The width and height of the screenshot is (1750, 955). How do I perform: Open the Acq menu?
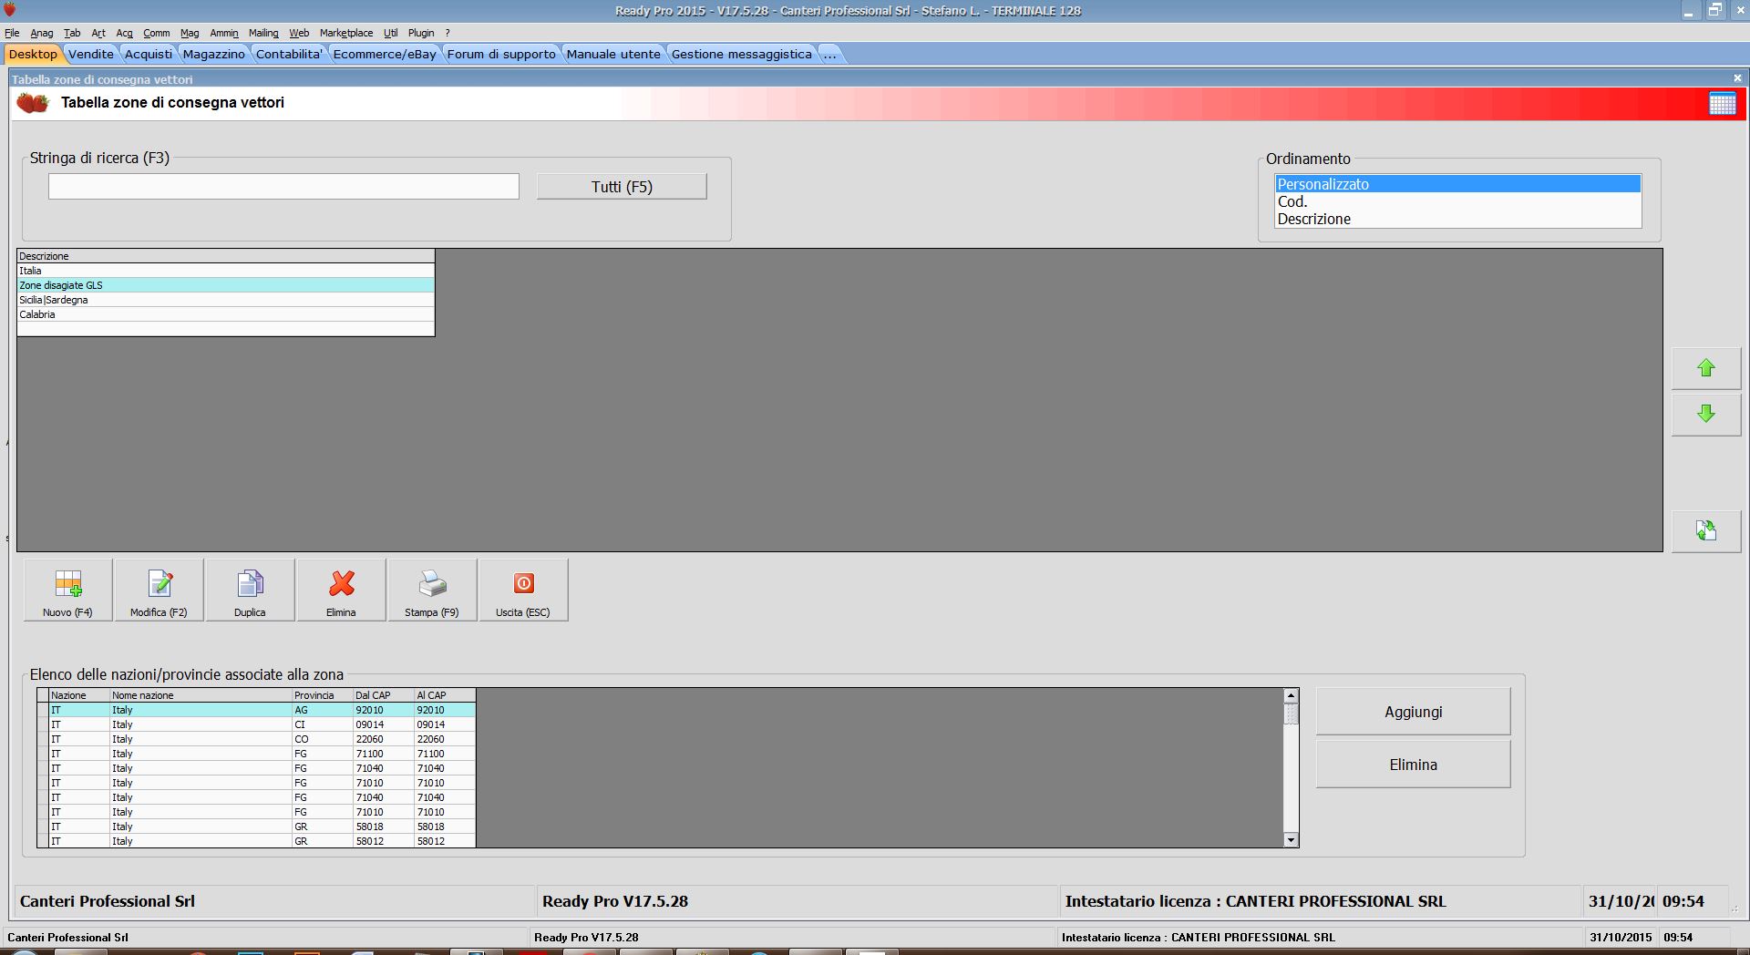point(125,33)
